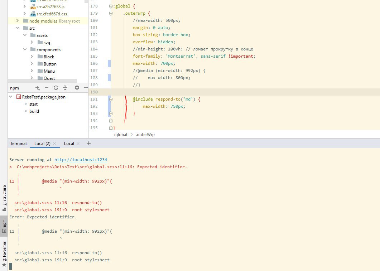Reload npm scripts with the refresh icon
This screenshot has width=380, height=271.
point(56,88)
